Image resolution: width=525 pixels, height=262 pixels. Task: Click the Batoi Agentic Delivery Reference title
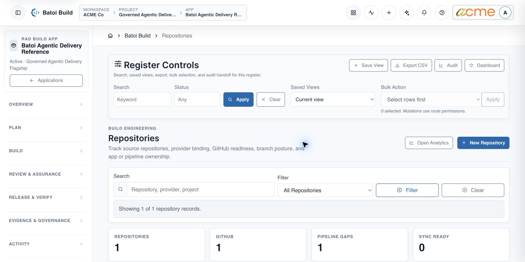coord(51,49)
